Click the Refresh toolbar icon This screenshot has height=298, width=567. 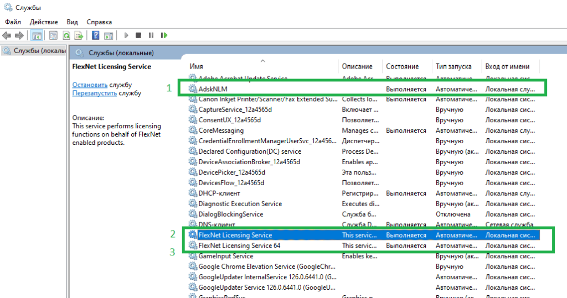tap(66, 35)
